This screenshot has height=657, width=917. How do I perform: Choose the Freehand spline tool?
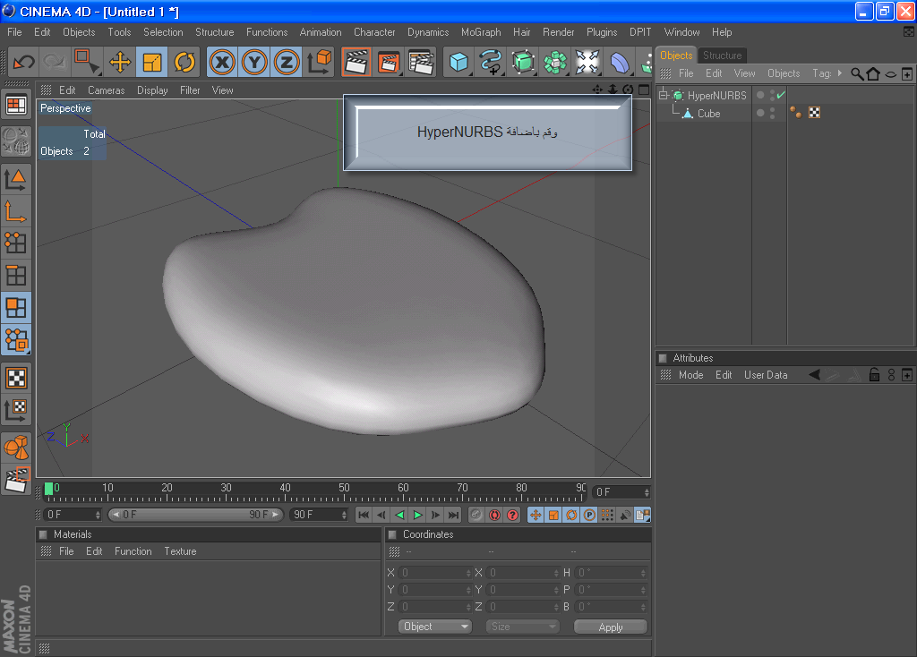(x=491, y=62)
